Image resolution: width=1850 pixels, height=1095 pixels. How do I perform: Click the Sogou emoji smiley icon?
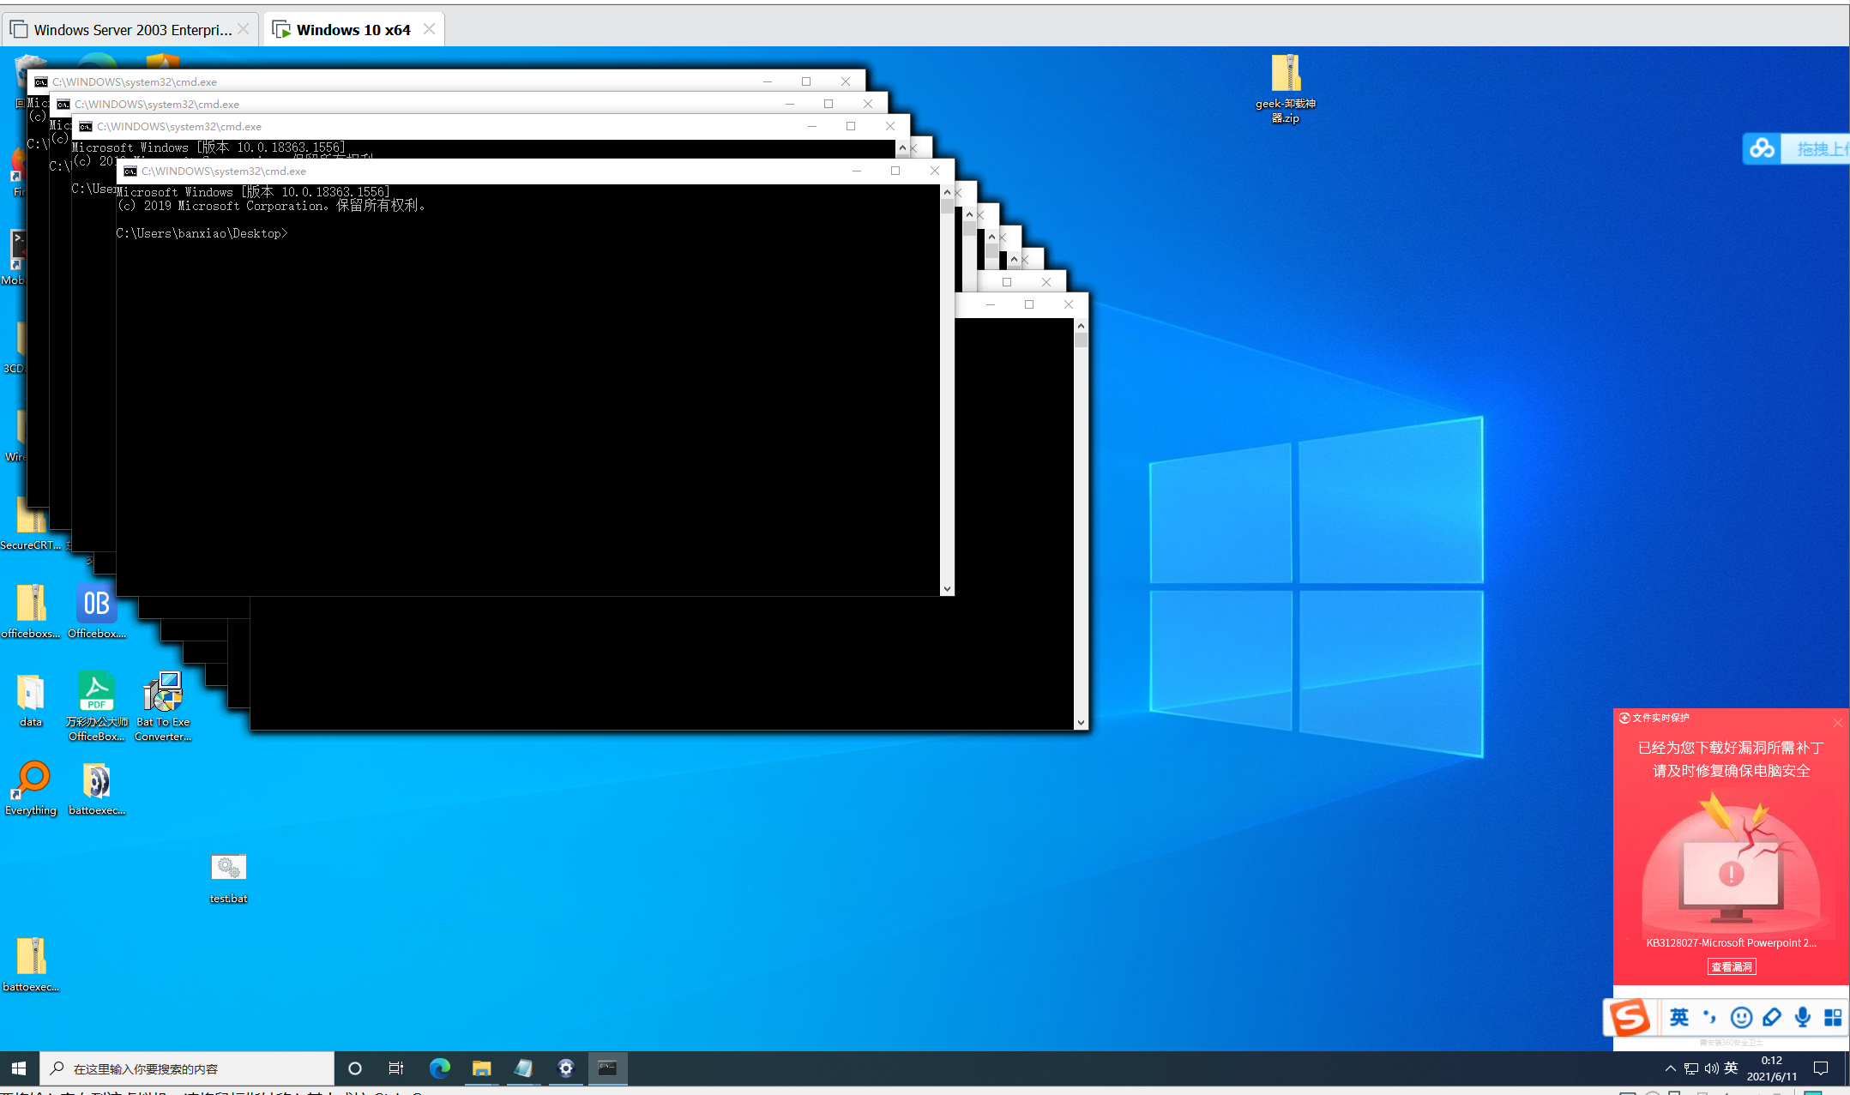(x=1741, y=1018)
